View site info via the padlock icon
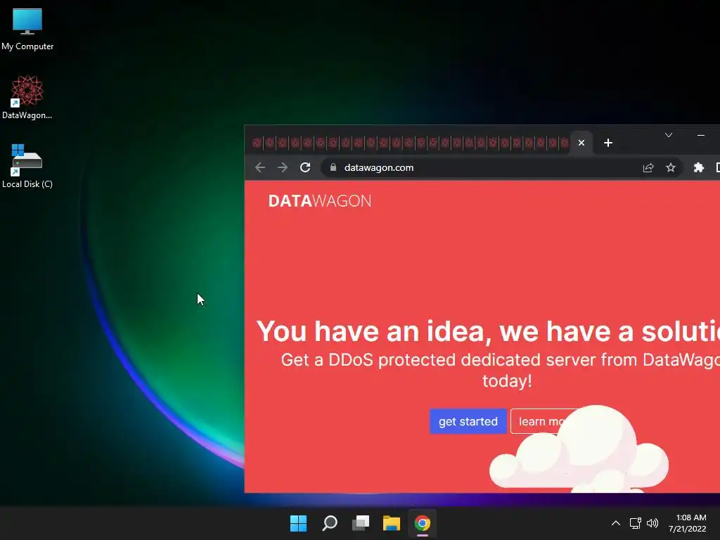 point(333,167)
